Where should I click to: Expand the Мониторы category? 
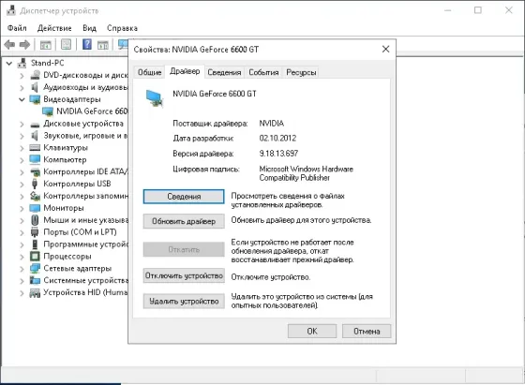(22, 208)
